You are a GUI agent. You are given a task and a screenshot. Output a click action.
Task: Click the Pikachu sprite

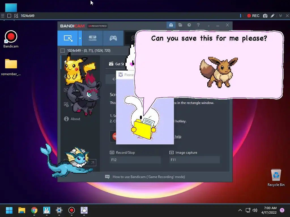point(78,69)
